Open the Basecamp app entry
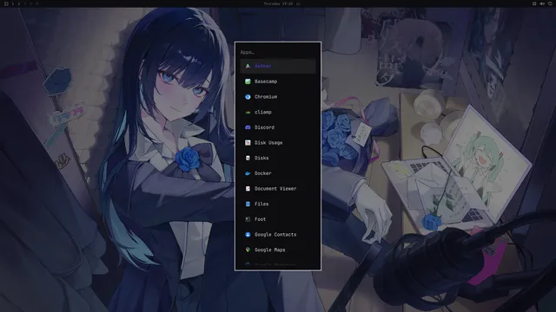The width and height of the screenshot is (556, 312). (x=278, y=81)
